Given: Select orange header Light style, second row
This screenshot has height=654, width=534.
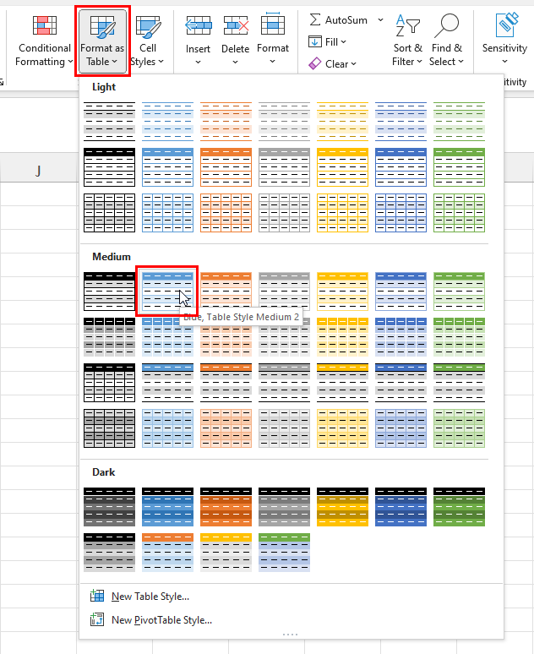Looking at the screenshot, I should [226, 167].
